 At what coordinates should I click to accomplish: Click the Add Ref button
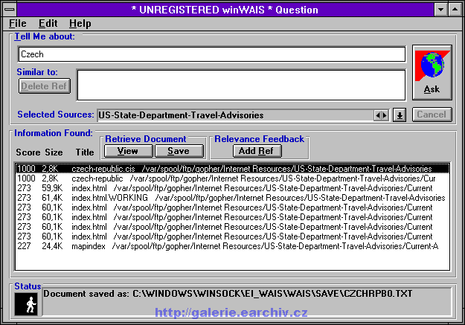pos(257,151)
